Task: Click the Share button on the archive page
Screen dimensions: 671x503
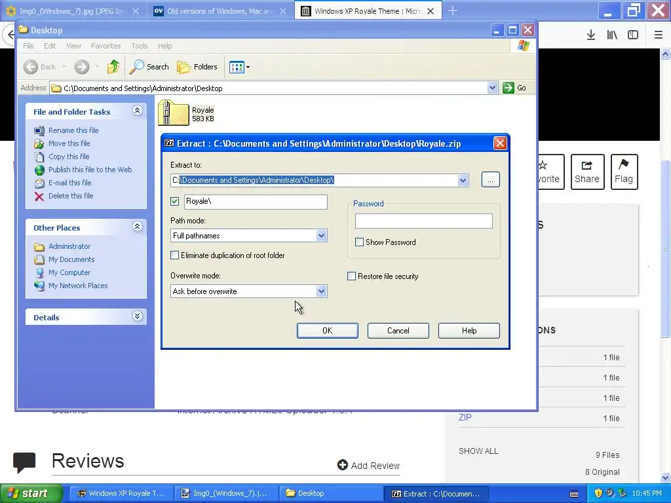Action: 587,172
